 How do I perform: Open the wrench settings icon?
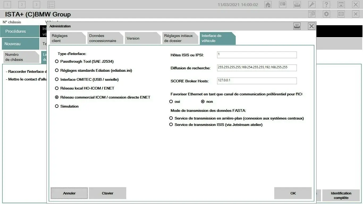[x=312, y=5]
